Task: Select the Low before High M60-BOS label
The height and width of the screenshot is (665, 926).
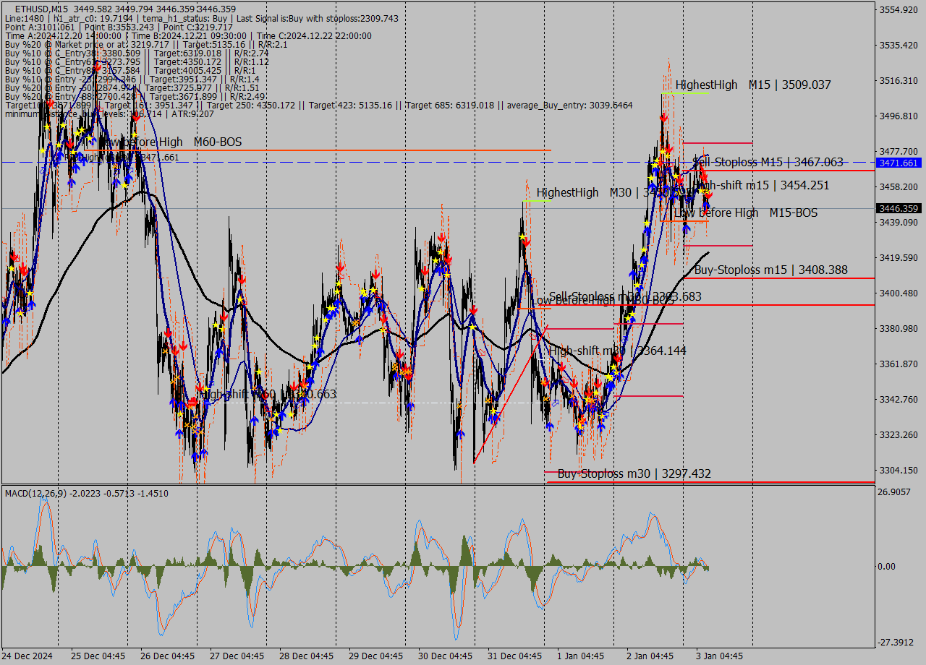Action: click(170, 142)
